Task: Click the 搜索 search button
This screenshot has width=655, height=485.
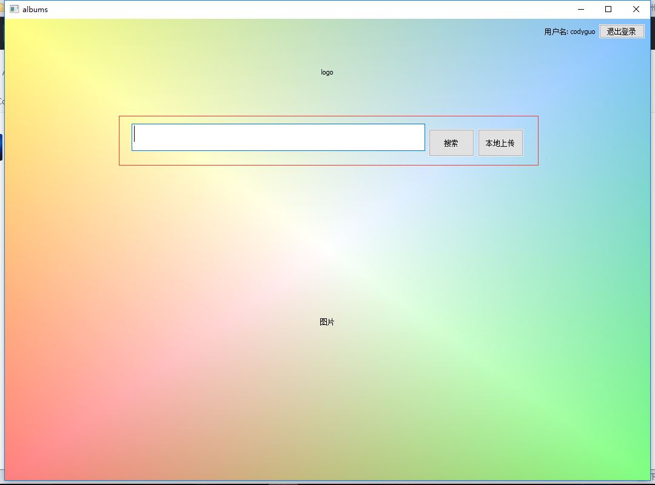Action: pos(451,142)
